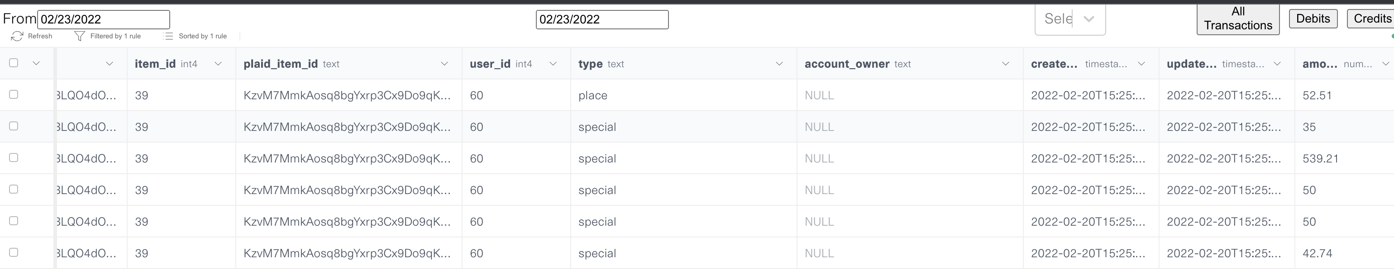The height and width of the screenshot is (269, 1394).
Task: Open user_id column chevron menu
Action: click(x=553, y=64)
